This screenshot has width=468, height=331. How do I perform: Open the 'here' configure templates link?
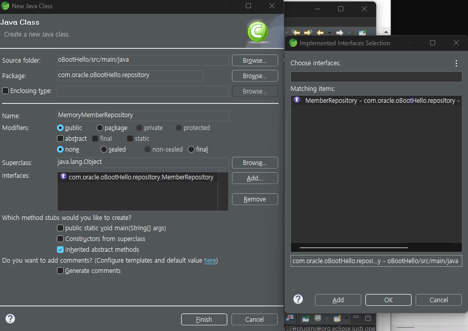coord(210,261)
